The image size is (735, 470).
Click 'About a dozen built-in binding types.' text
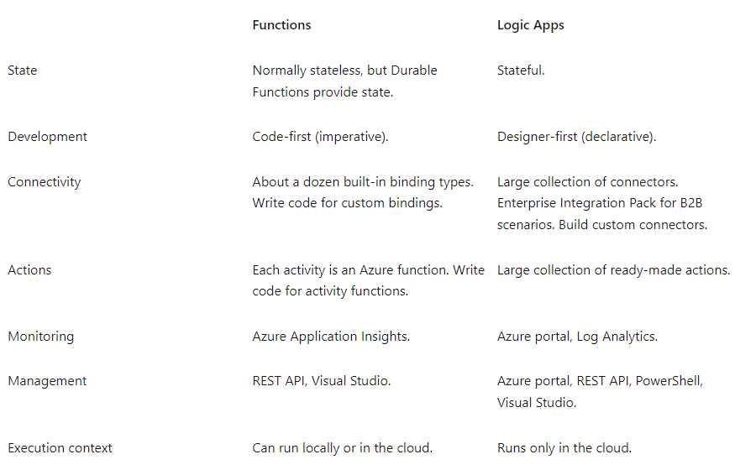point(363,181)
